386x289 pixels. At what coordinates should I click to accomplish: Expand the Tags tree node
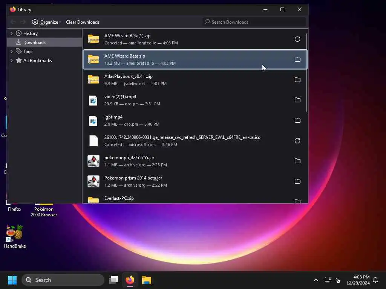tap(12, 52)
